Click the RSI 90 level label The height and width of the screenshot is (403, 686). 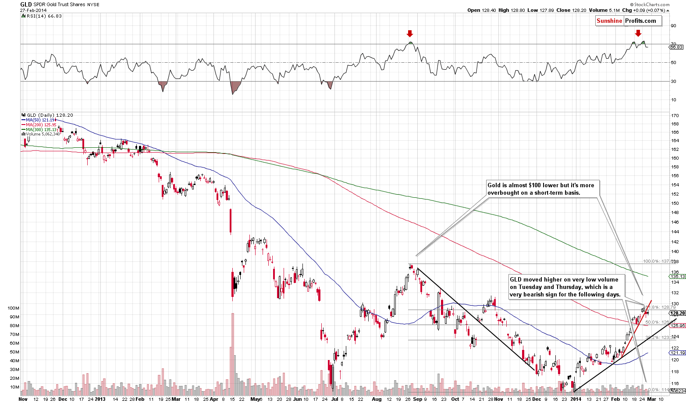[674, 25]
